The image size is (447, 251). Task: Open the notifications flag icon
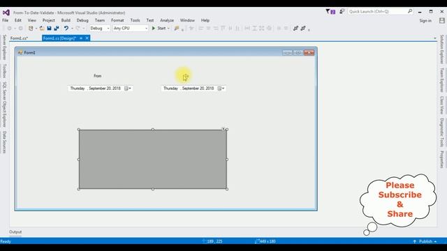(330, 11)
